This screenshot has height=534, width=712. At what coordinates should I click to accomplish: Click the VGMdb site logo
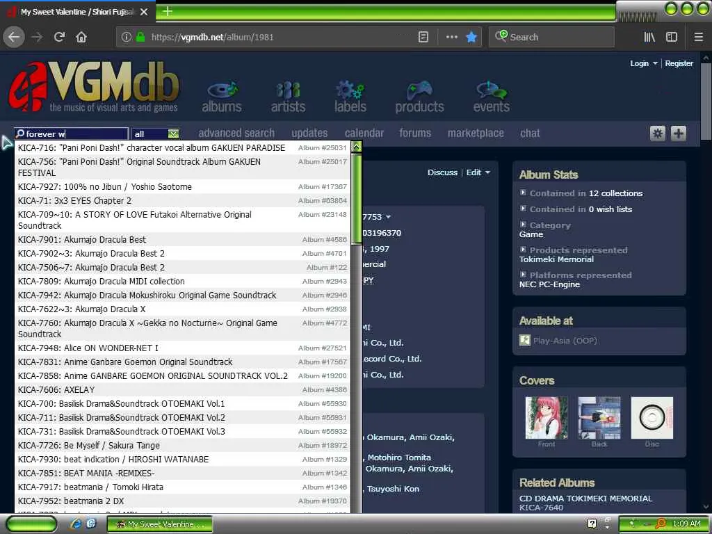(x=94, y=86)
